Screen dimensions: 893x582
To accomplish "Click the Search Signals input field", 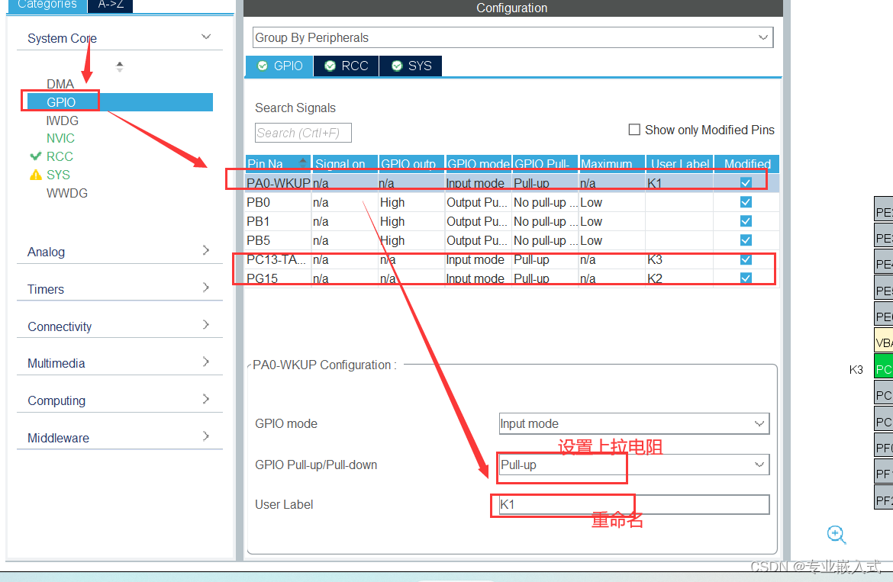I will point(303,133).
